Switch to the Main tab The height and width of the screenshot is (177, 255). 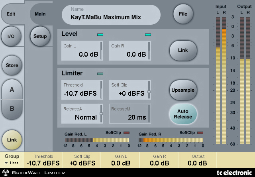coord(40,14)
